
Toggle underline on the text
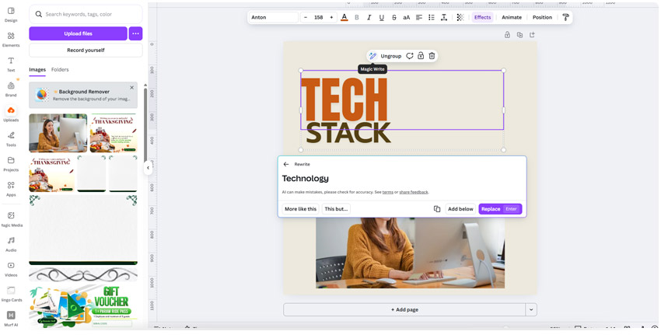tap(382, 17)
